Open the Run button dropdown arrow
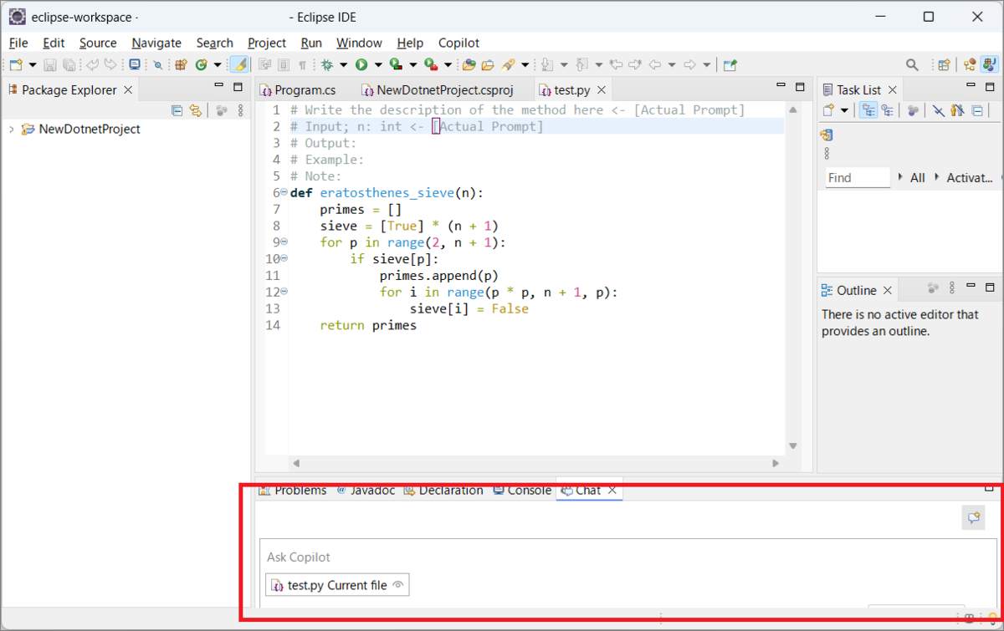The width and height of the screenshot is (1004, 631). click(377, 64)
